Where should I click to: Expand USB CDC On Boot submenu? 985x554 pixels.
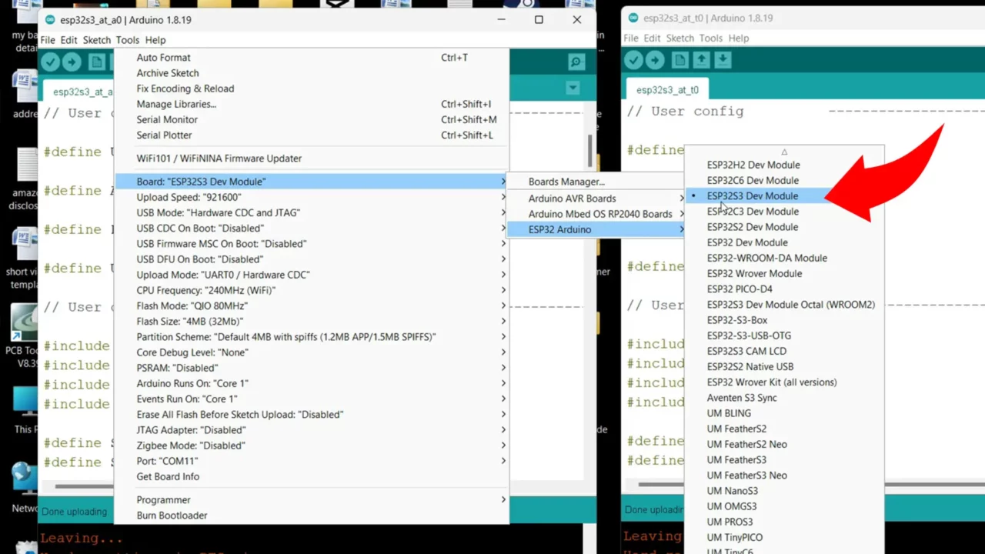pyautogui.click(x=312, y=228)
